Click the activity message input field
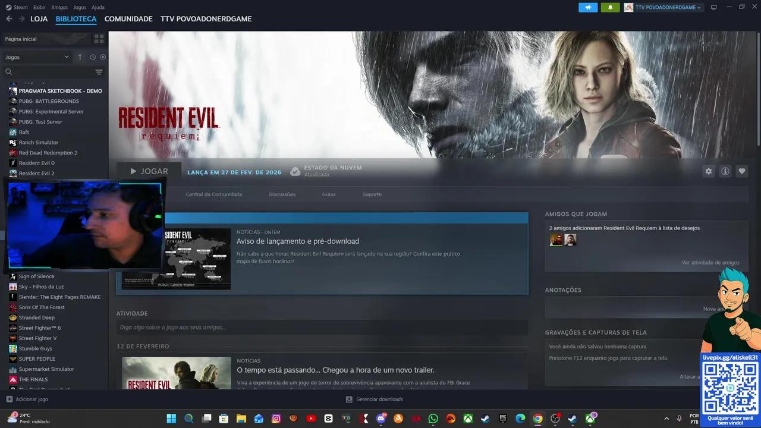 click(322, 328)
